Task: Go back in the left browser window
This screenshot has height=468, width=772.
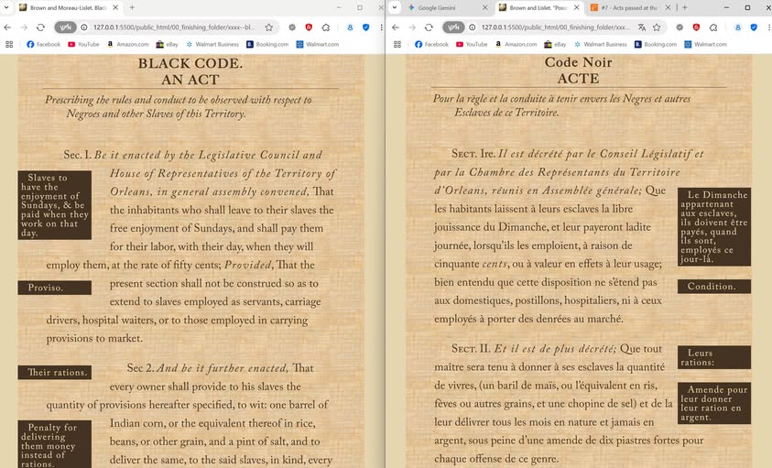Action: (7, 27)
